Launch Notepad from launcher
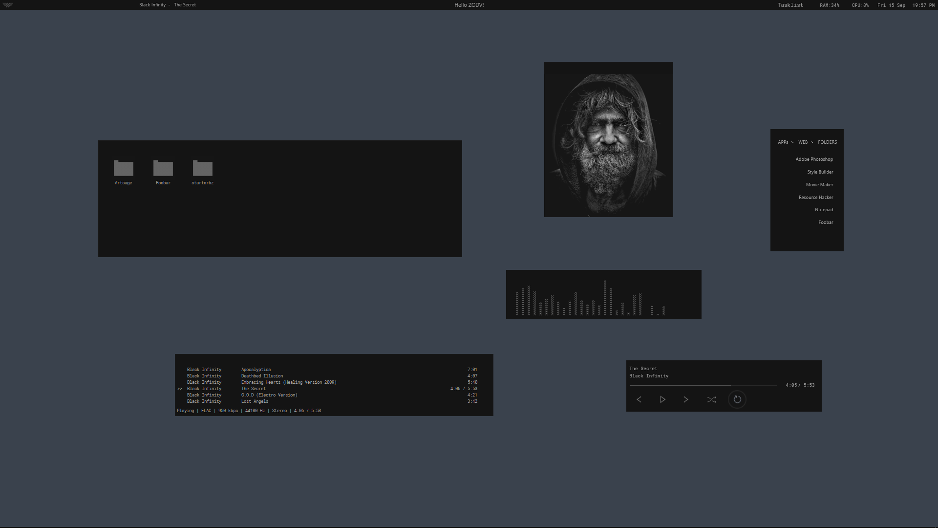The height and width of the screenshot is (528, 938). click(x=824, y=210)
